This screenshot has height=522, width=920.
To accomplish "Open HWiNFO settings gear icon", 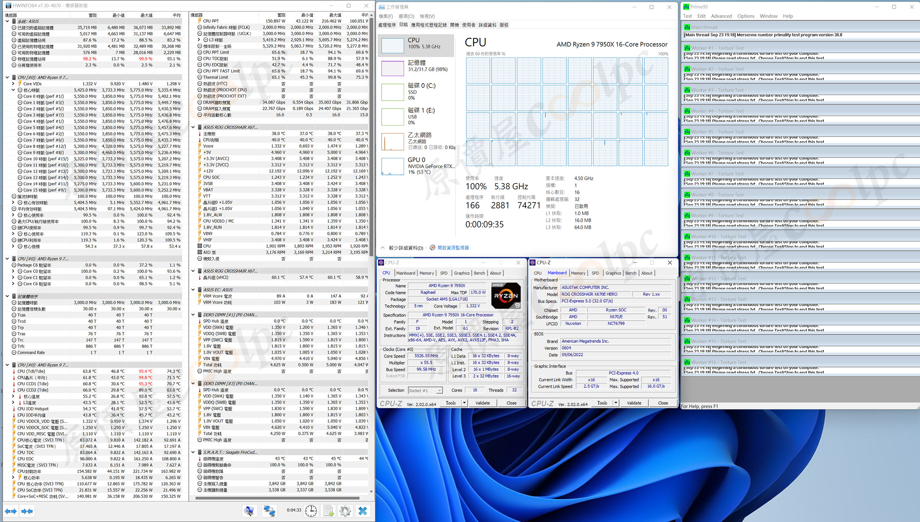I will pyautogui.click(x=345, y=511).
